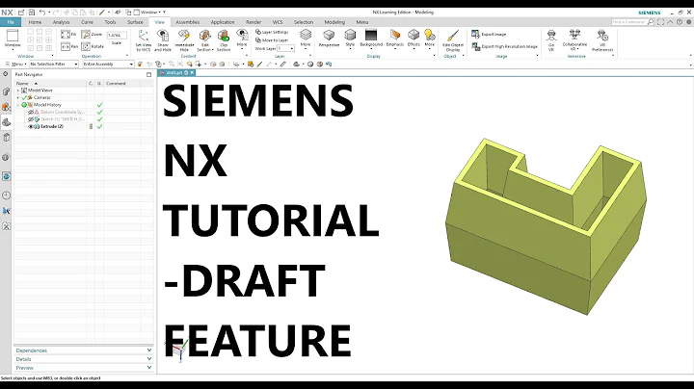Open the File tab
The image size is (694, 389).
click(11, 22)
